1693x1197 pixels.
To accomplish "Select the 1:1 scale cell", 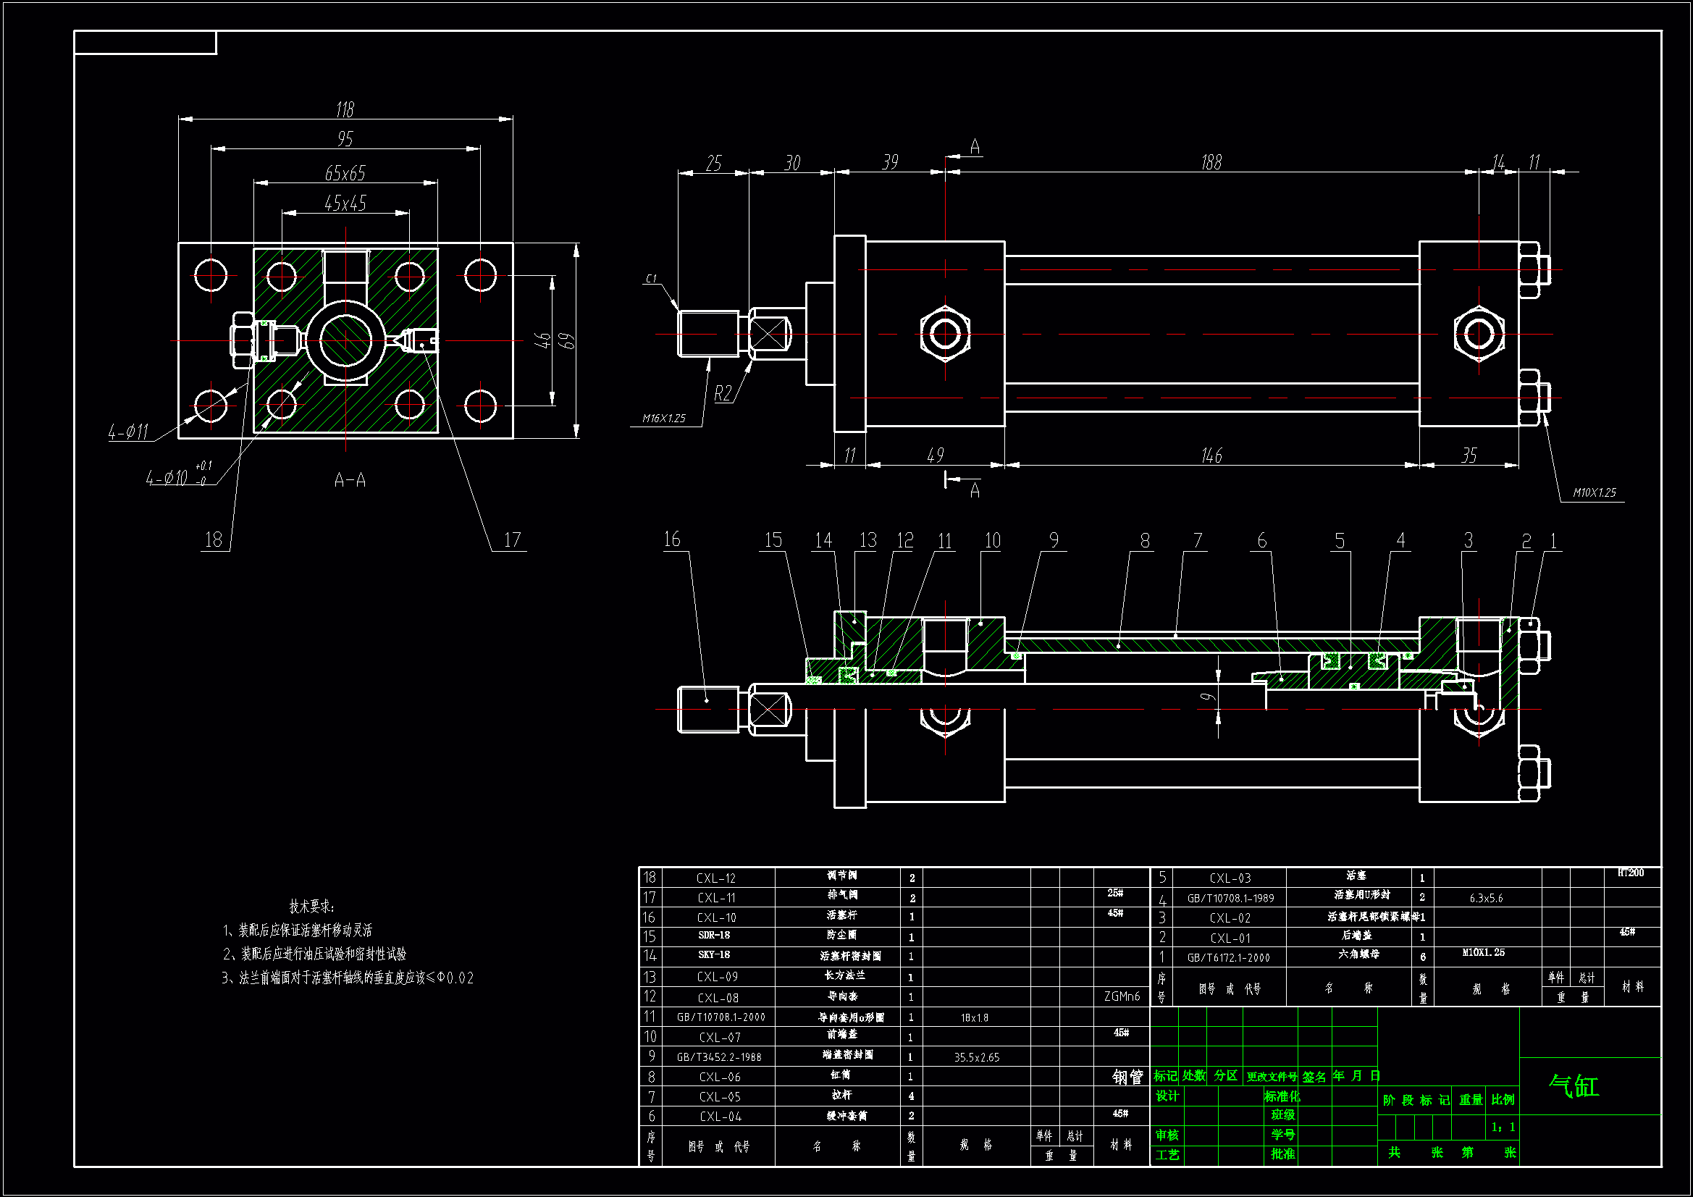I will [1503, 1127].
